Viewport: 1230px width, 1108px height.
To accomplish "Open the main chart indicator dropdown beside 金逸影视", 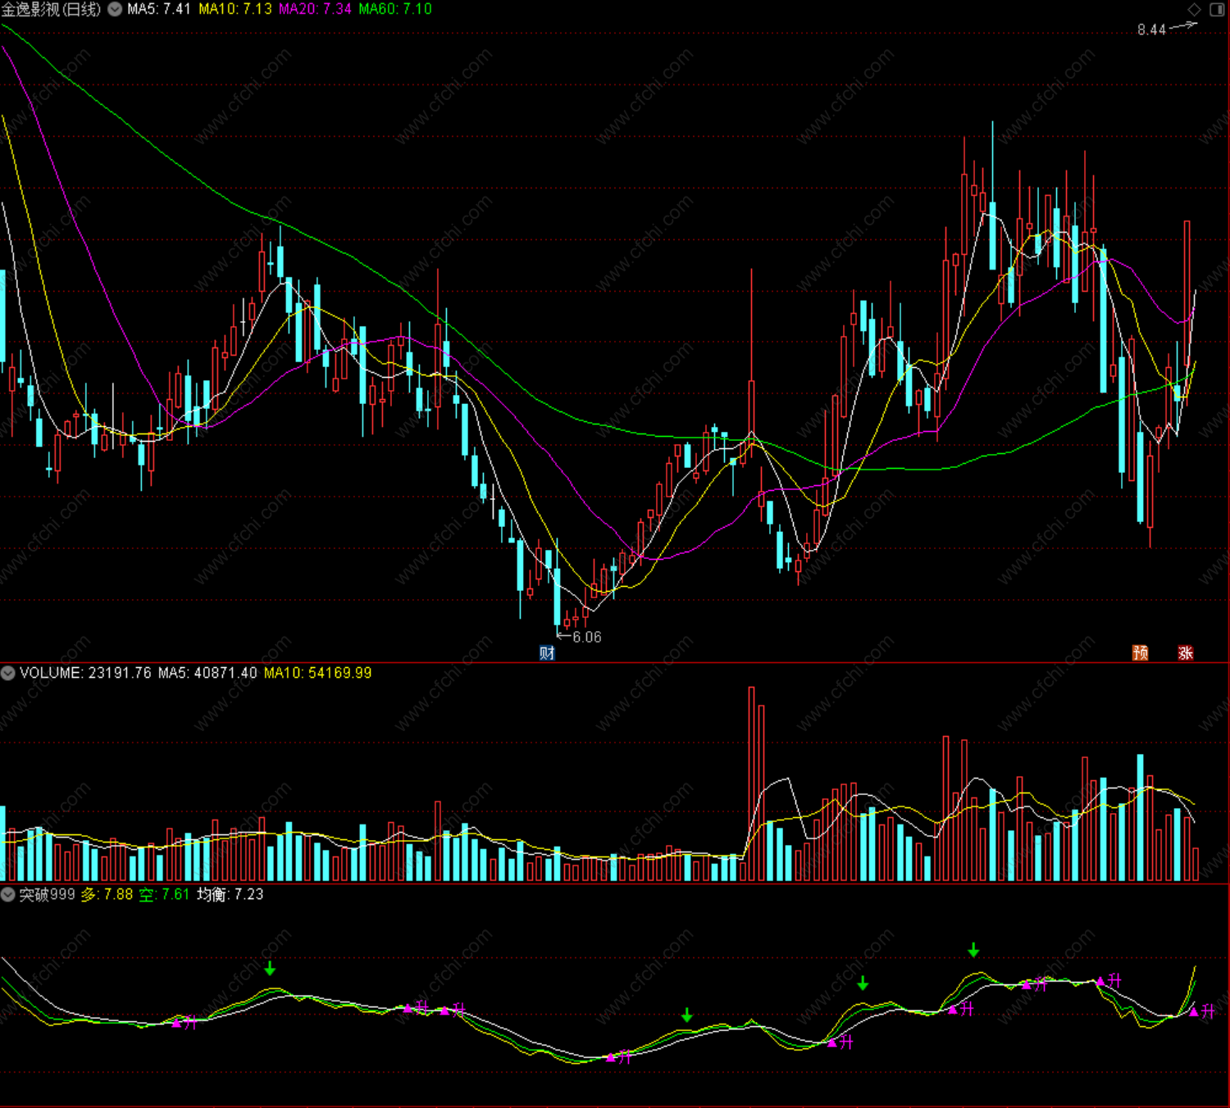I will click(x=116, y=9).
